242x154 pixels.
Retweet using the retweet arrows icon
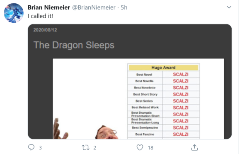pos(85,147)
